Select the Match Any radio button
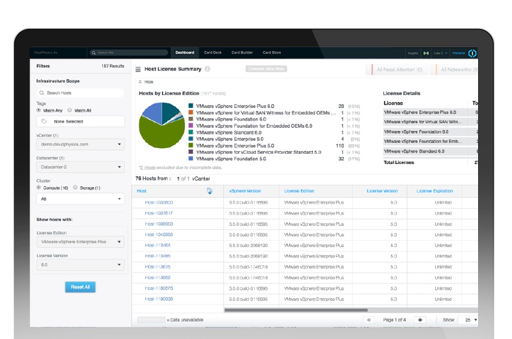 pos(39,110)
